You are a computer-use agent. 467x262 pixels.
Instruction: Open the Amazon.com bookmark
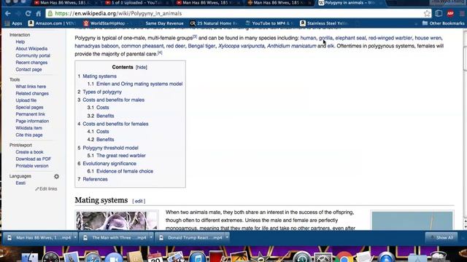52,23
